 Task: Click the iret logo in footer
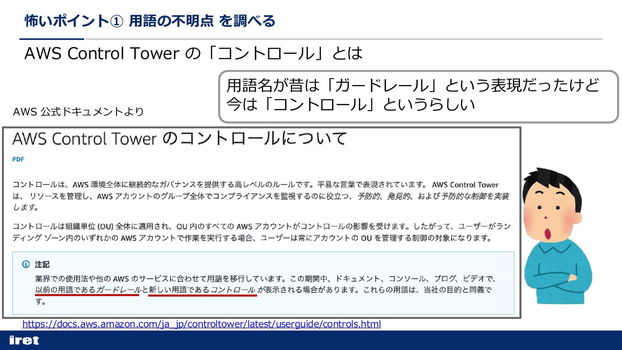(x=24, y=340)
